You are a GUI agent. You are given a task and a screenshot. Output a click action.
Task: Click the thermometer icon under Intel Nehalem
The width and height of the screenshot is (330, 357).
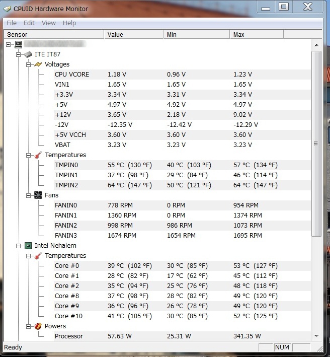coord(38,256)
